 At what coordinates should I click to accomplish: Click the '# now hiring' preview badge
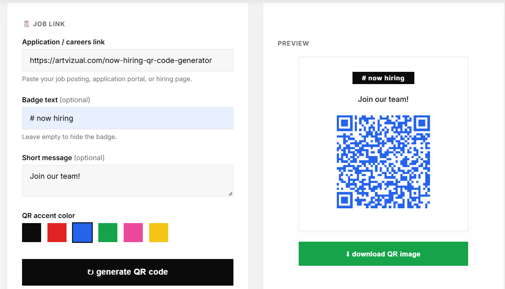click(x=383, y=78)
